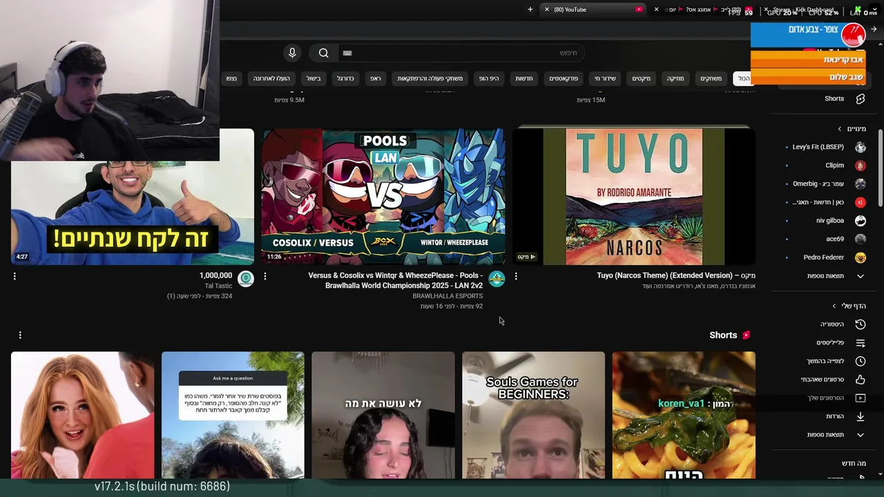This screenshot has width=884, height=497.
Task: Open a new browser tab with plus
Action: (530, 10)
